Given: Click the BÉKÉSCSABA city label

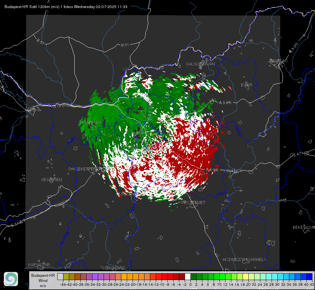Looking at the screenshot, I should click(x=304, y=227).
